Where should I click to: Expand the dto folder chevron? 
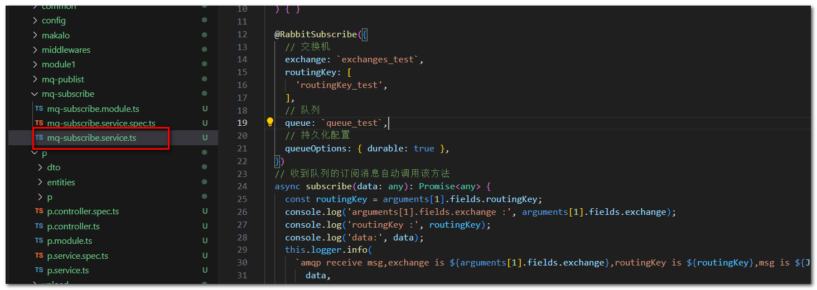pyautogui.click(x=40, y=168)
